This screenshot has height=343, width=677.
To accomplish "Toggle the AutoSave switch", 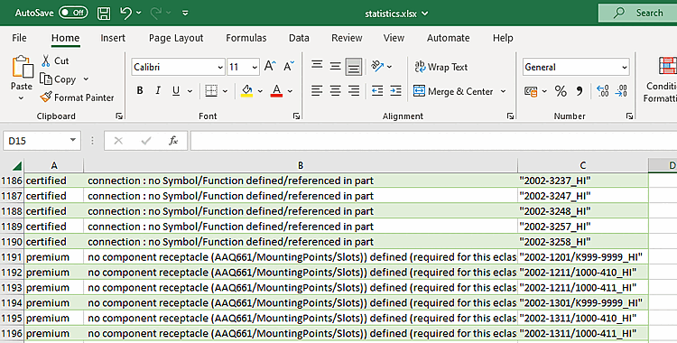I will 73,13.
